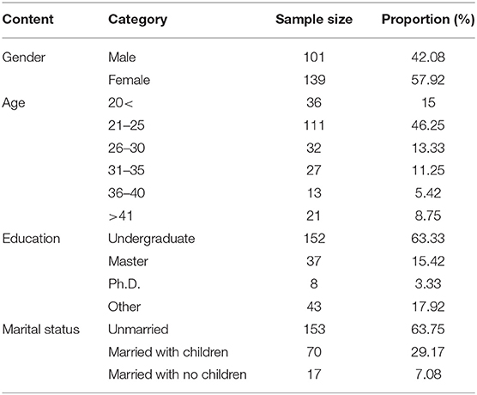Click Married with children cell
Viewport: 477px width, 395px height.
(x=168, y=352)
